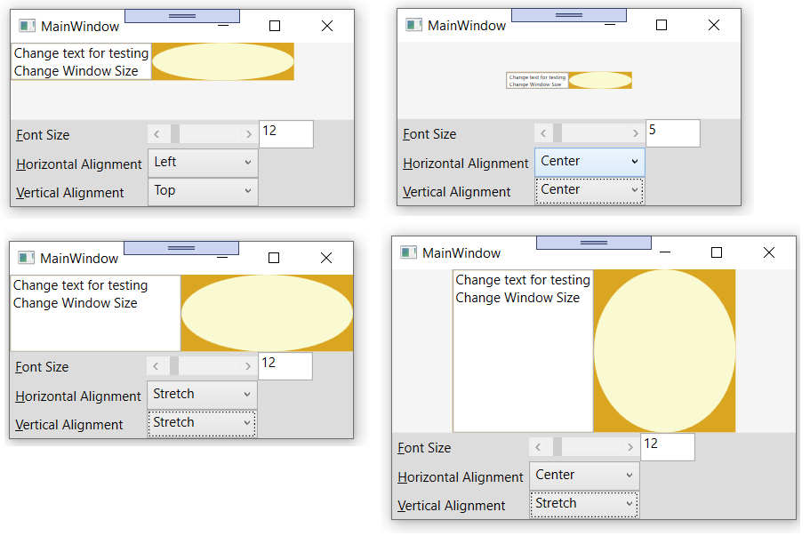Maximize the MainWindow with Left horizontal alignment
Image resolution: width=810 pixels, height=536 pixels.
coord(275,26)
